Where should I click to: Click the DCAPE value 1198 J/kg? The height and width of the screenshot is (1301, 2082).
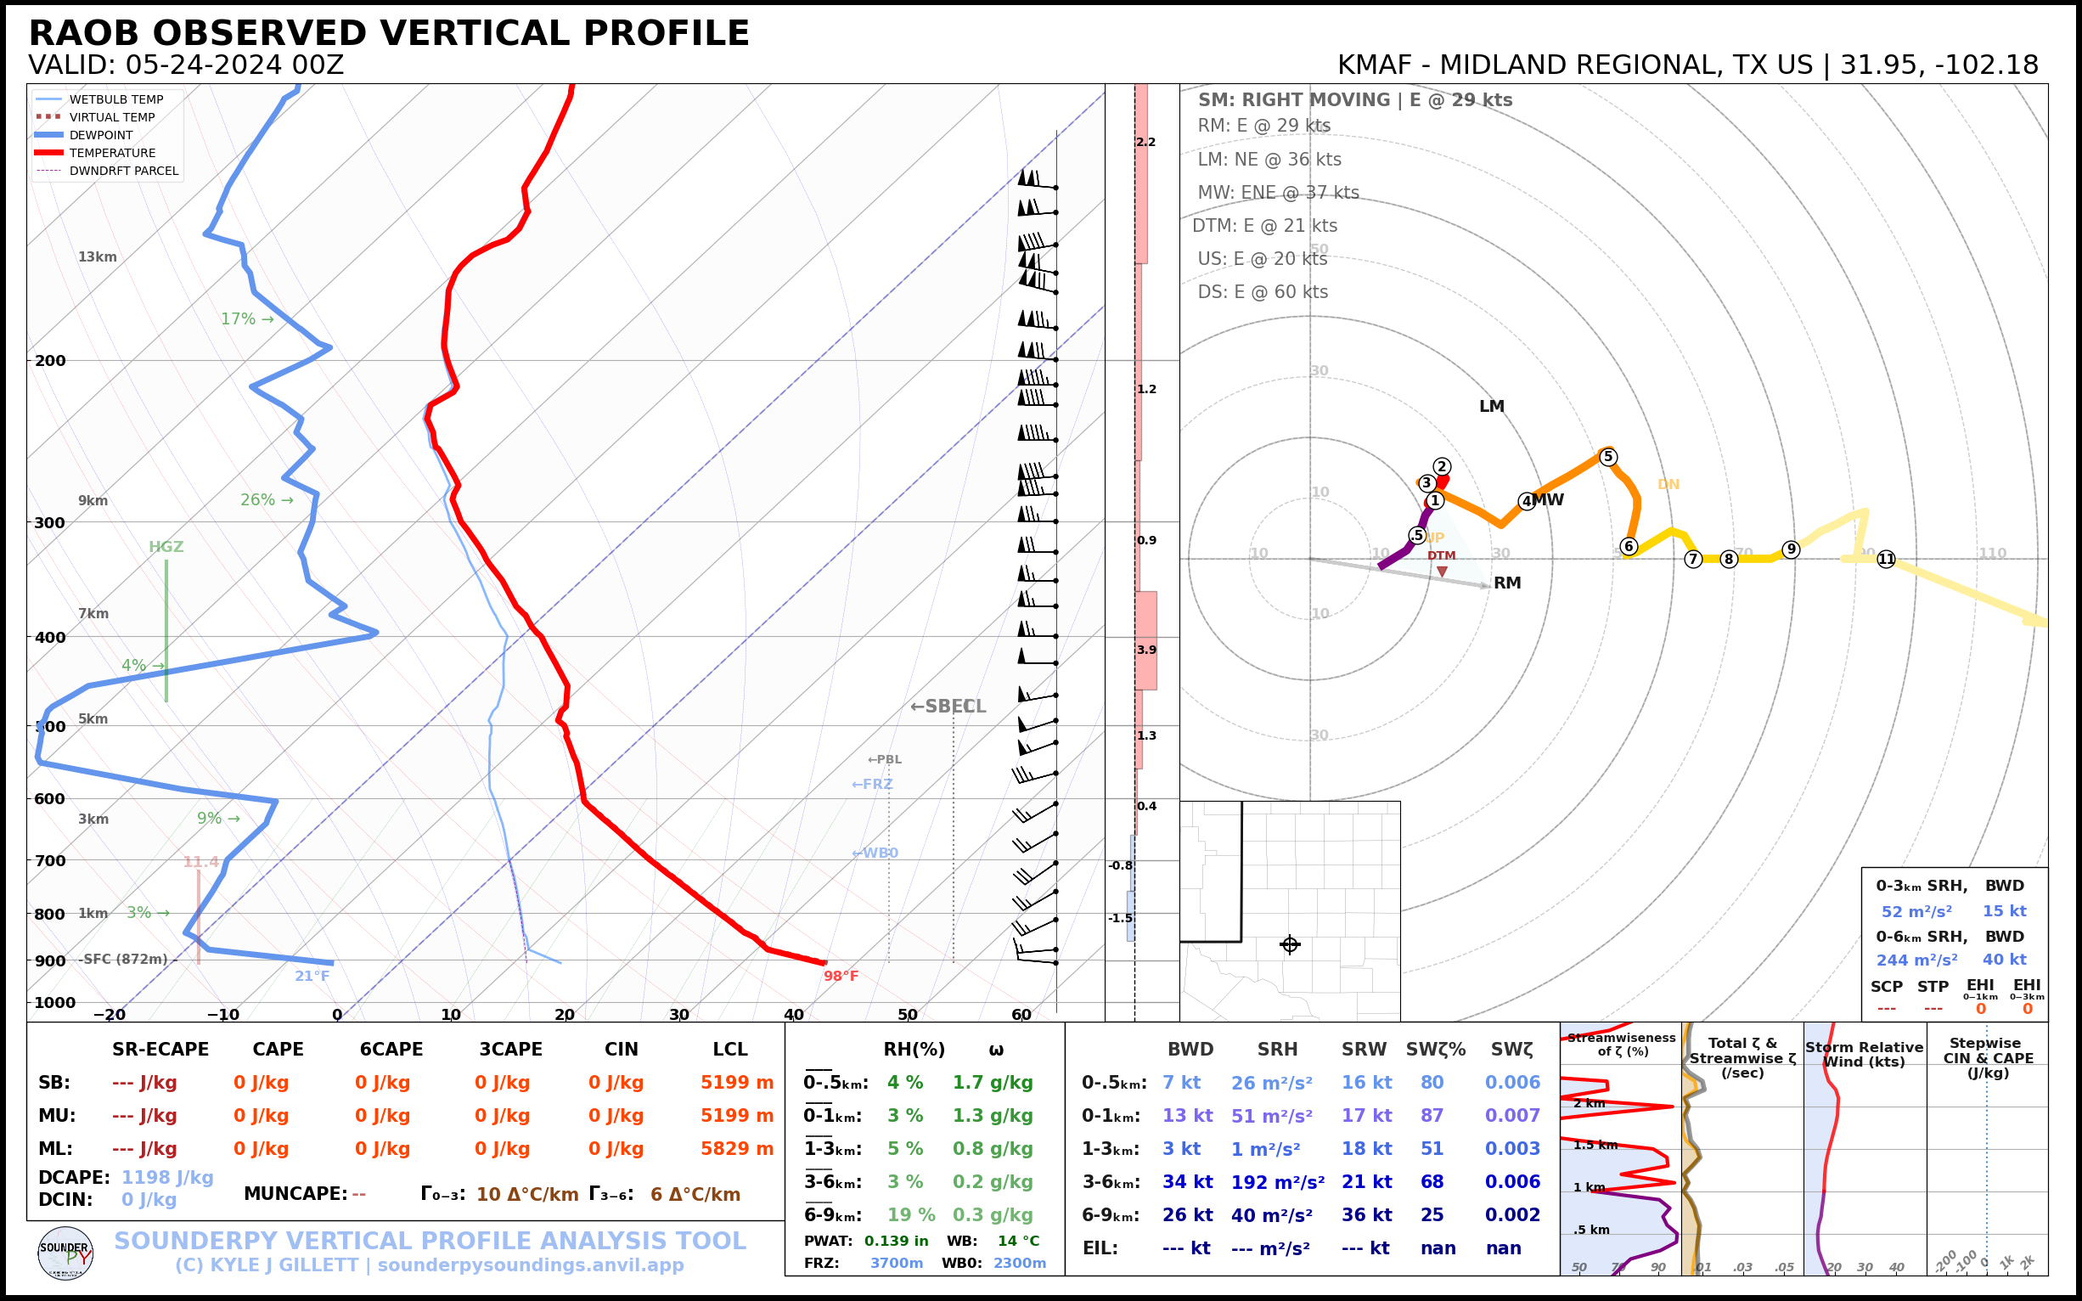[167, 1178]
